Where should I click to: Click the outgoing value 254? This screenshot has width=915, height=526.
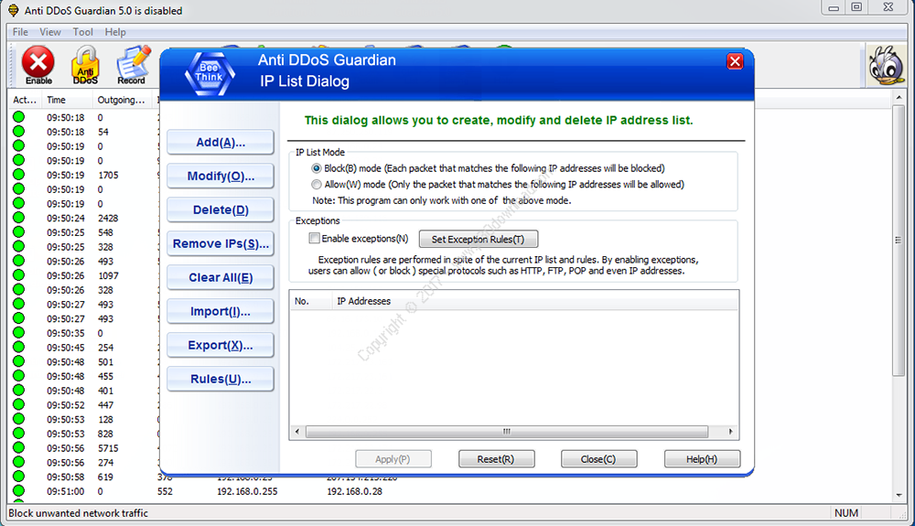(105, 347)
